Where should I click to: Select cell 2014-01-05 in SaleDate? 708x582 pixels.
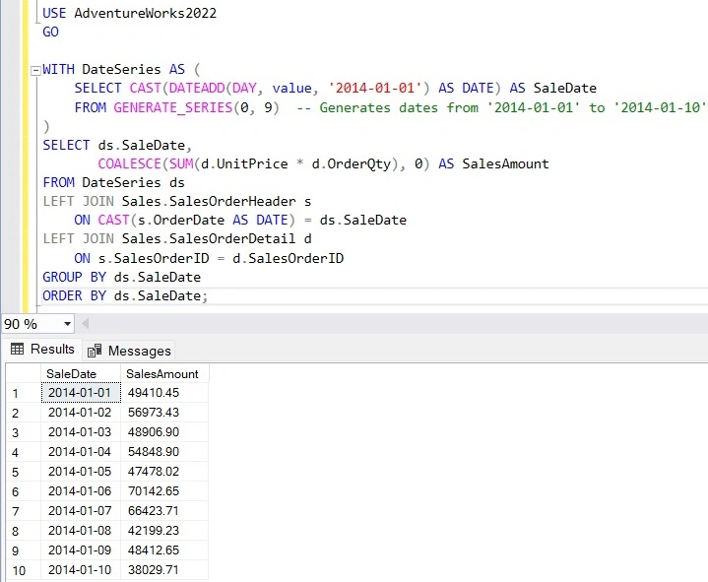point(81,472)
